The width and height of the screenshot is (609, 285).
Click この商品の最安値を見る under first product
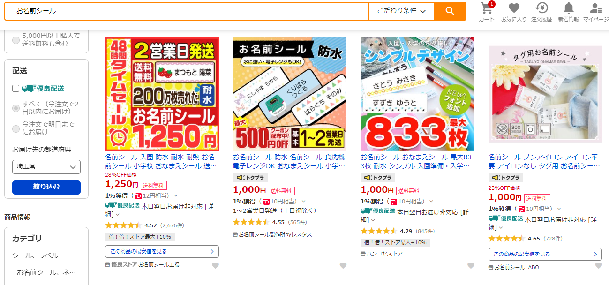pos(162,252)
